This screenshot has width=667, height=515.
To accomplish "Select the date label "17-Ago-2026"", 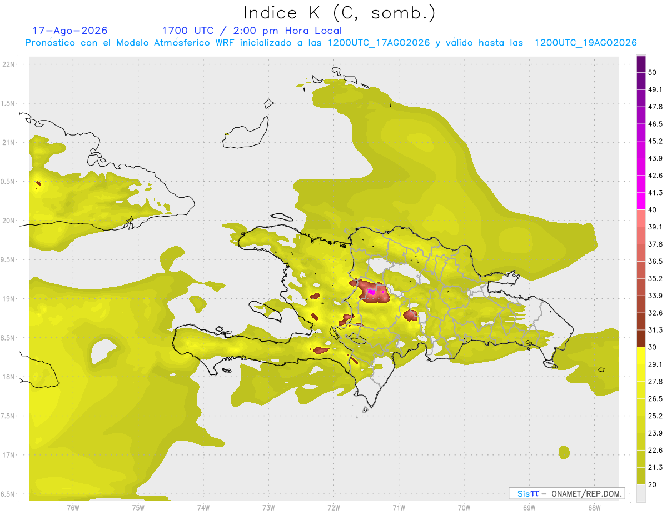I will pyautogui.click(x=70, y=31).
